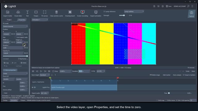198x111 pixels.
Task: Click the Delete button in Properties
Action: pyautogui.click(x=24, y=63)
